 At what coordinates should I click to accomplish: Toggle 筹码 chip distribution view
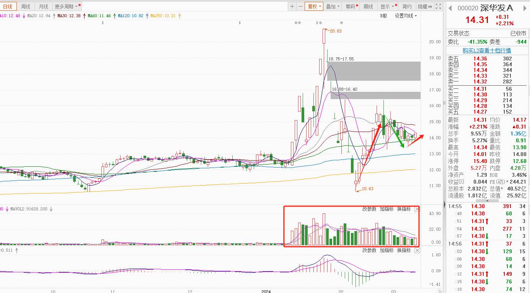(351, 7)
